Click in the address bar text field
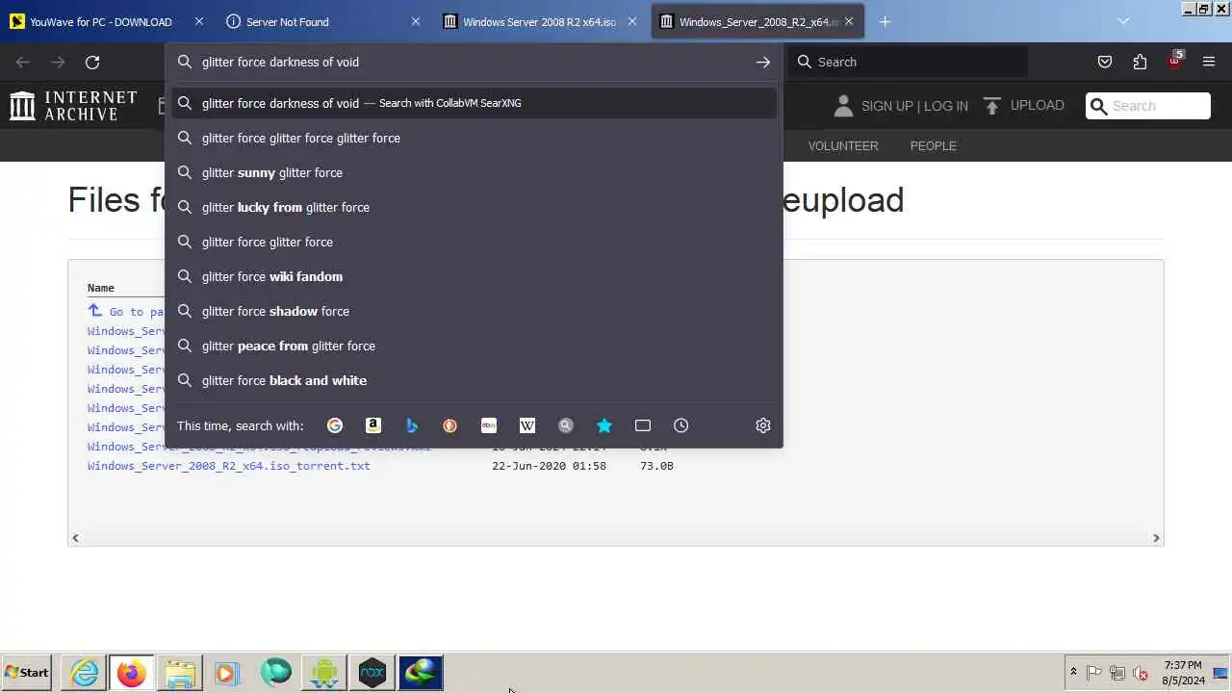 [x=472, y=62]
